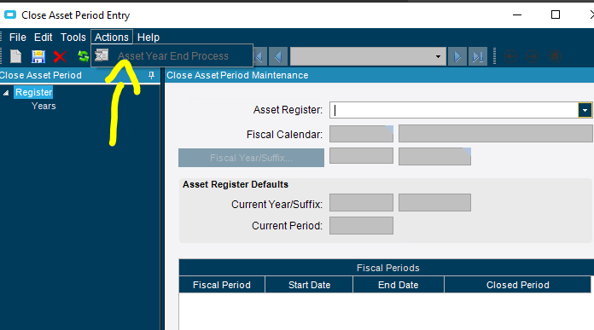Click the Start Date column header
This screenshot has height=330, width=594.
(x=309, y=285)
